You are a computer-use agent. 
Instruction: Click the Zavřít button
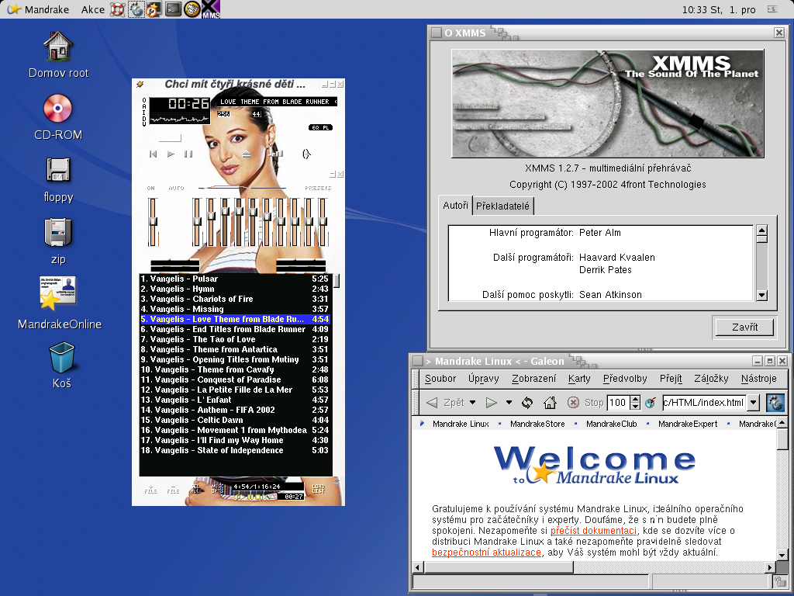point(744,327)
